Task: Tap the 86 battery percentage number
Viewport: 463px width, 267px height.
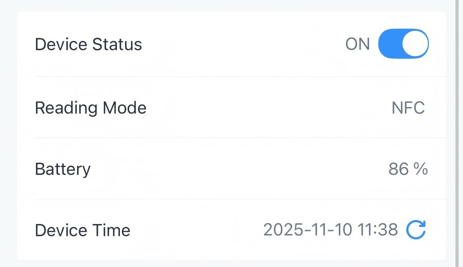Action: click(398, 169)
